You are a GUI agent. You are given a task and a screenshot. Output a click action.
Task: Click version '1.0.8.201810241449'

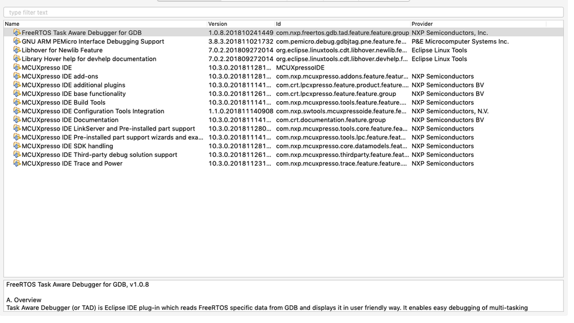pos(241,33)
